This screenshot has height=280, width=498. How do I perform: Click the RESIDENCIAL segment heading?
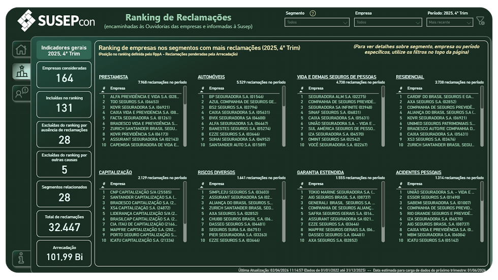pyautogui.click(x=410, y=77)
